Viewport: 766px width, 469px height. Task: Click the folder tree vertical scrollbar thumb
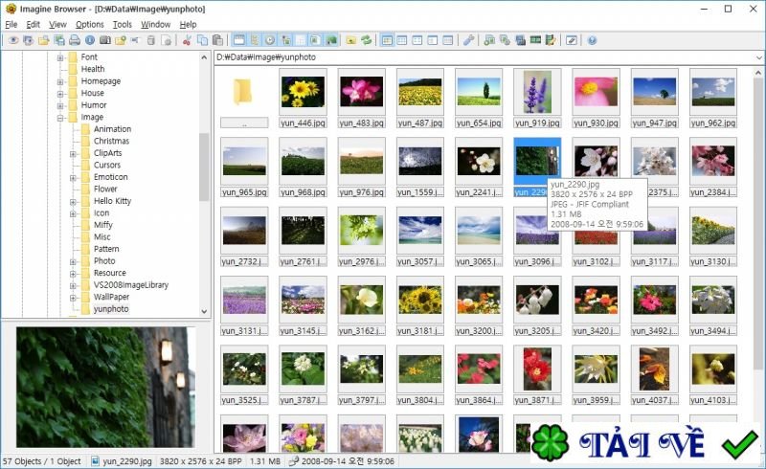click(204, 167)
